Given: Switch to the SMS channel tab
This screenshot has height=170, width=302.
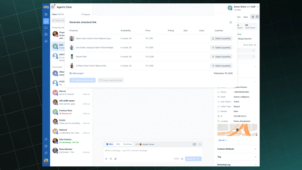Looking at the screenshot, I should [x=118, y=144].
